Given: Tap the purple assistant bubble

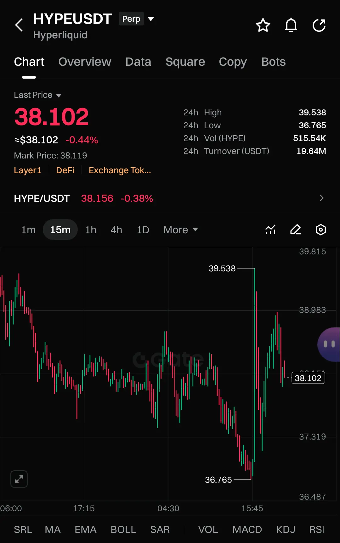Looking at the screenshot, I should [x=329, y=344].
